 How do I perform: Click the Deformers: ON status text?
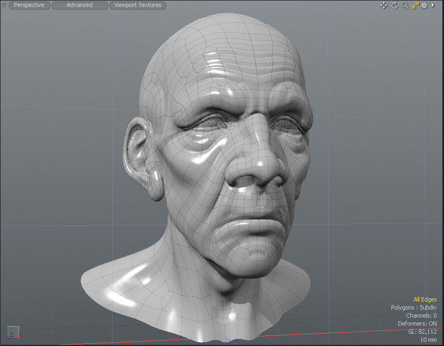click(417, 324)
